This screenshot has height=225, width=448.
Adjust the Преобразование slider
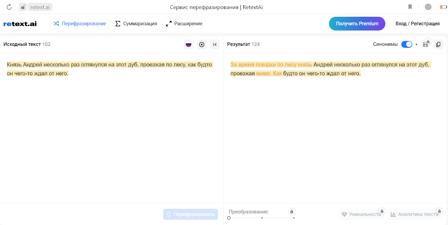(x=261, y=218)
